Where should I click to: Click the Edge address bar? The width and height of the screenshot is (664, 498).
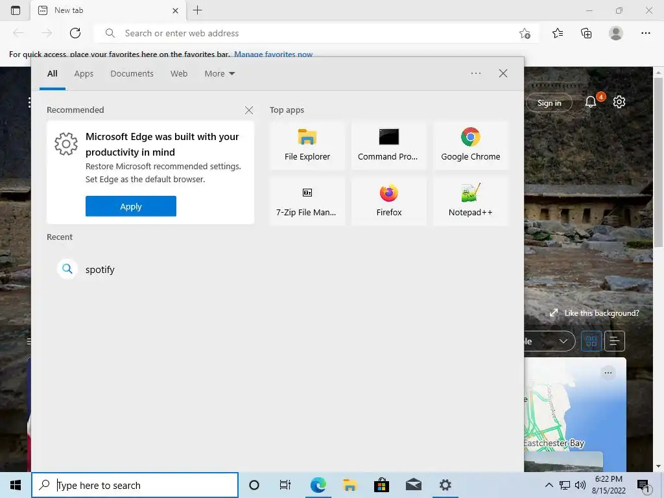click(x=316, y=33)
